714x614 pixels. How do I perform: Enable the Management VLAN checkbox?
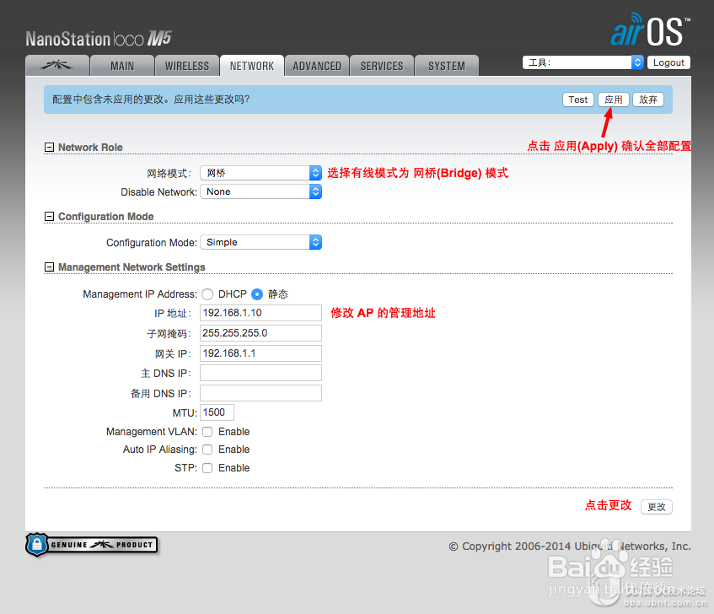pos(207,432)
